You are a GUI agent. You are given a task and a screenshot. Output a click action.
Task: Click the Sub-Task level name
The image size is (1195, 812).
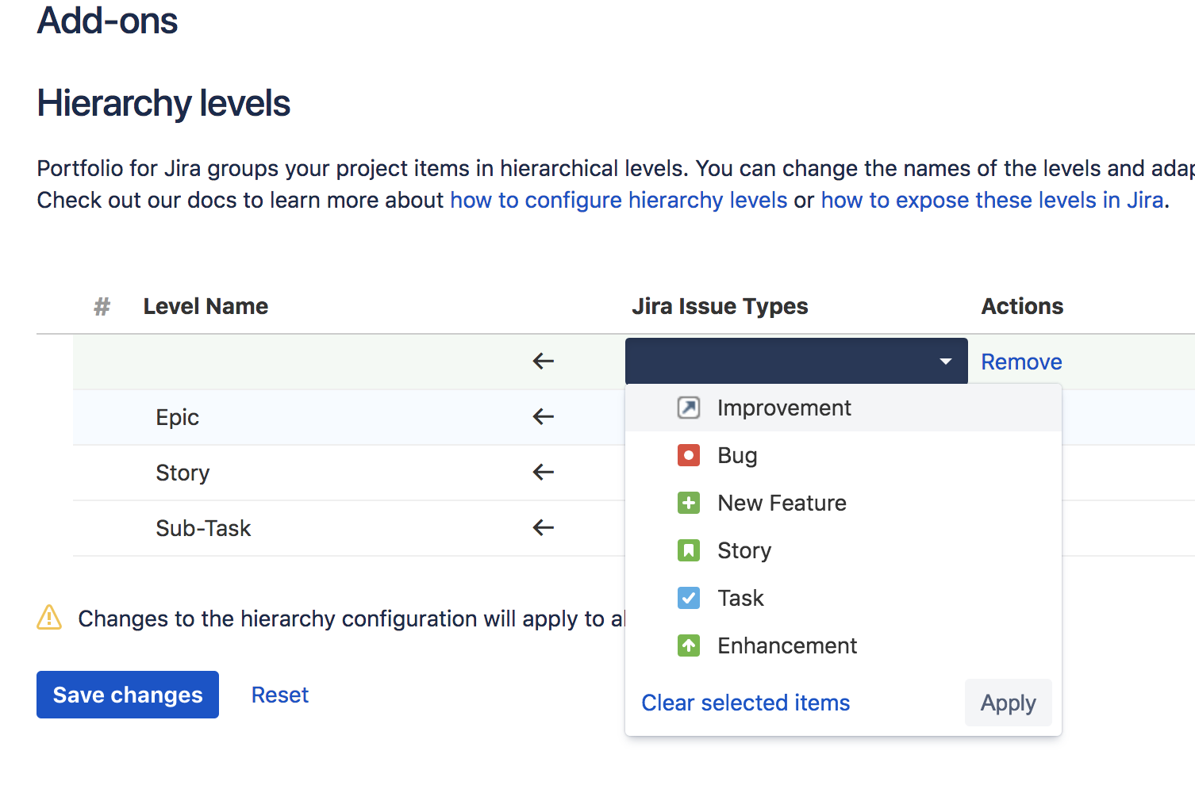[x=203, y=528]
